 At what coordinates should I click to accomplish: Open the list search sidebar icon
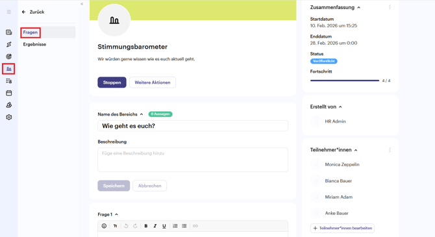click(x=9, y=81)
